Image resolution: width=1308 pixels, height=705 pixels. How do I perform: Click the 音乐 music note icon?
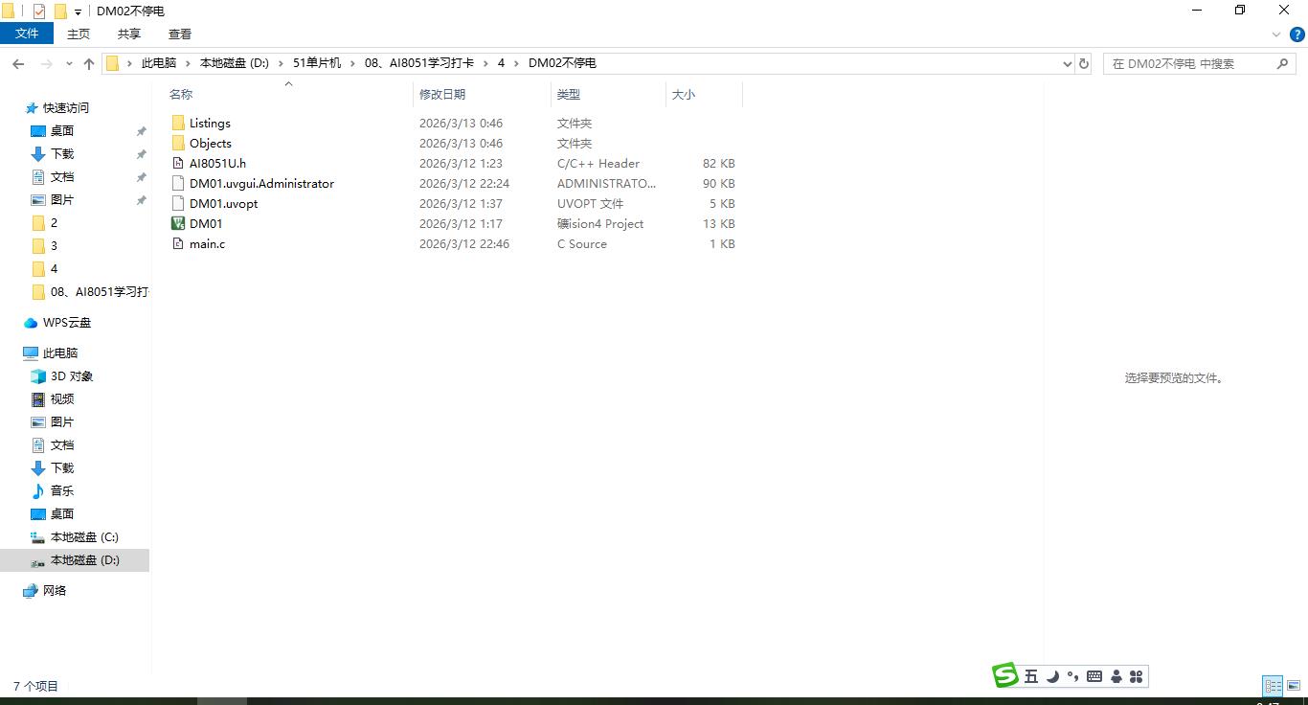[38, 491]
